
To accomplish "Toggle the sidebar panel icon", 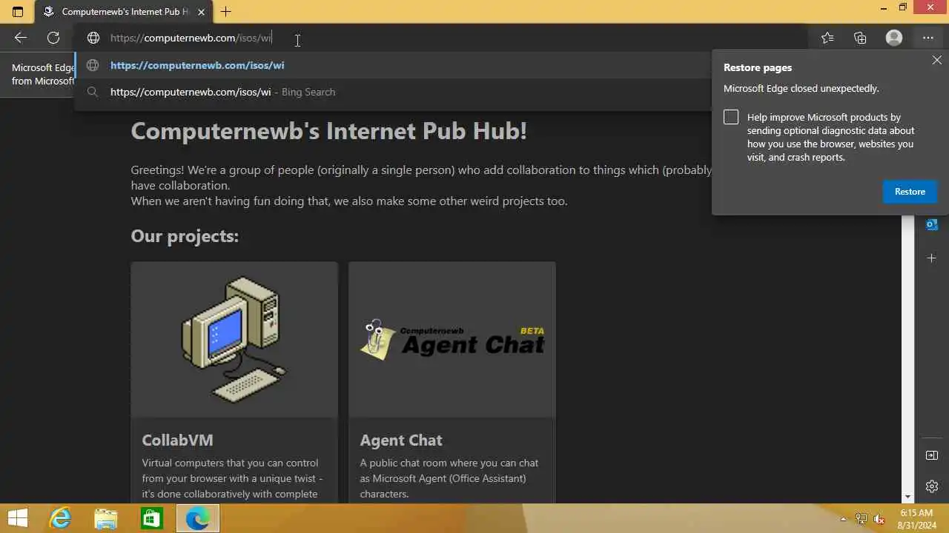I will tap(932, 455).
